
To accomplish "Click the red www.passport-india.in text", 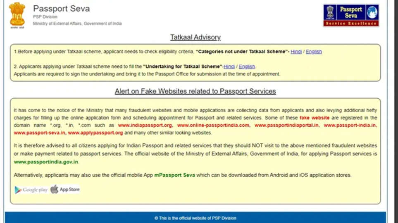I will pos(350,125).
